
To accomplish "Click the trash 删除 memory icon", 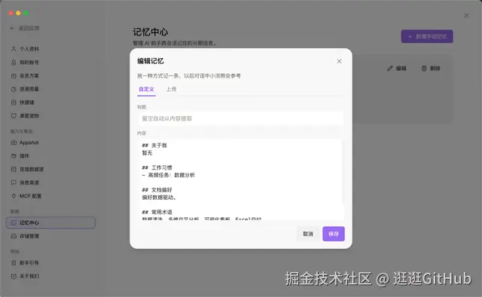I will coord(424,69).
